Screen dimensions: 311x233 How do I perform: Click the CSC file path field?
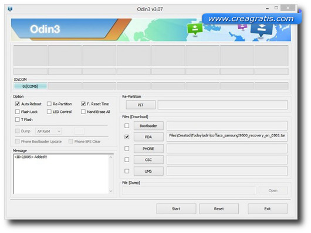pos(227,160)
